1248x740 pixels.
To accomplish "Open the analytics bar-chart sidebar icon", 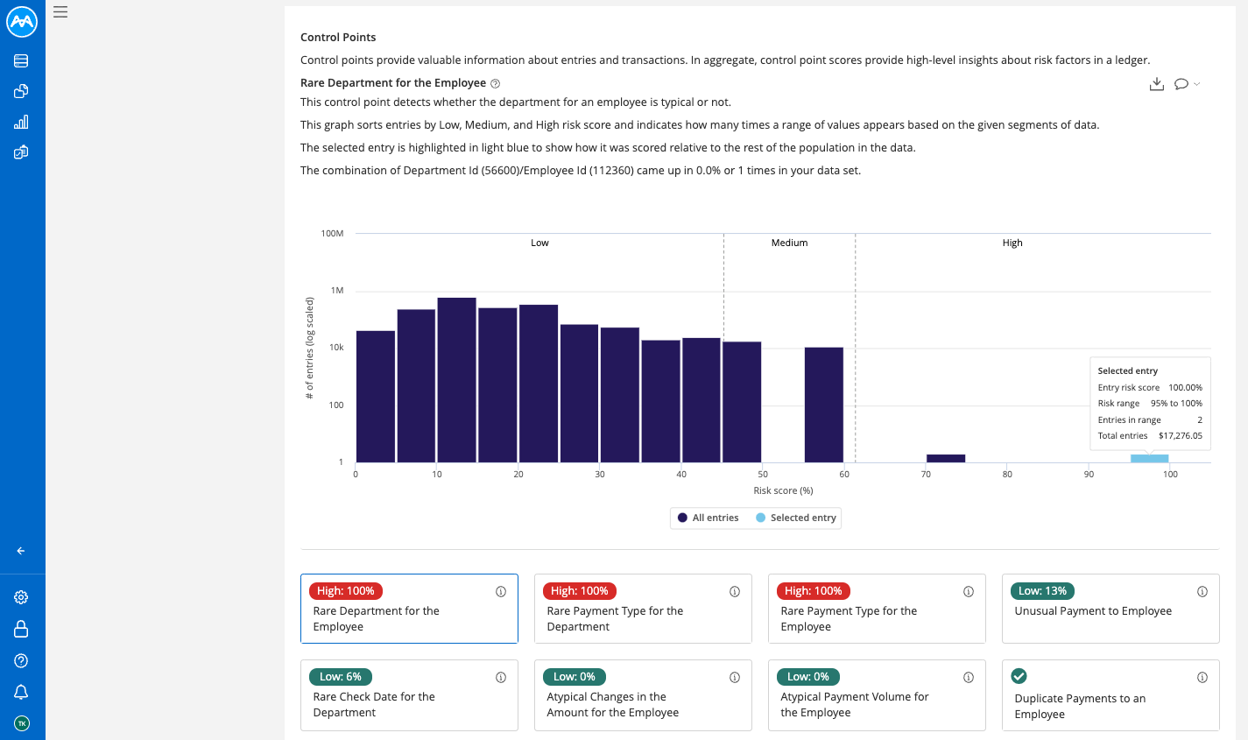I will coord(22,121).
